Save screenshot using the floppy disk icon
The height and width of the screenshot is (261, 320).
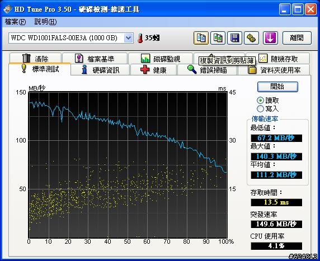235,38
